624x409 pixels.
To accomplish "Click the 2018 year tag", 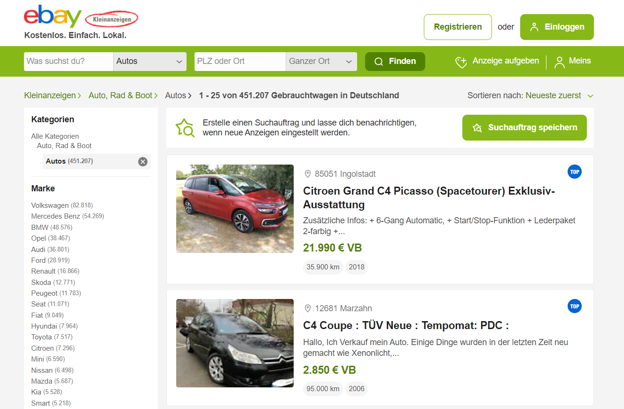I will tap(357, 267).
